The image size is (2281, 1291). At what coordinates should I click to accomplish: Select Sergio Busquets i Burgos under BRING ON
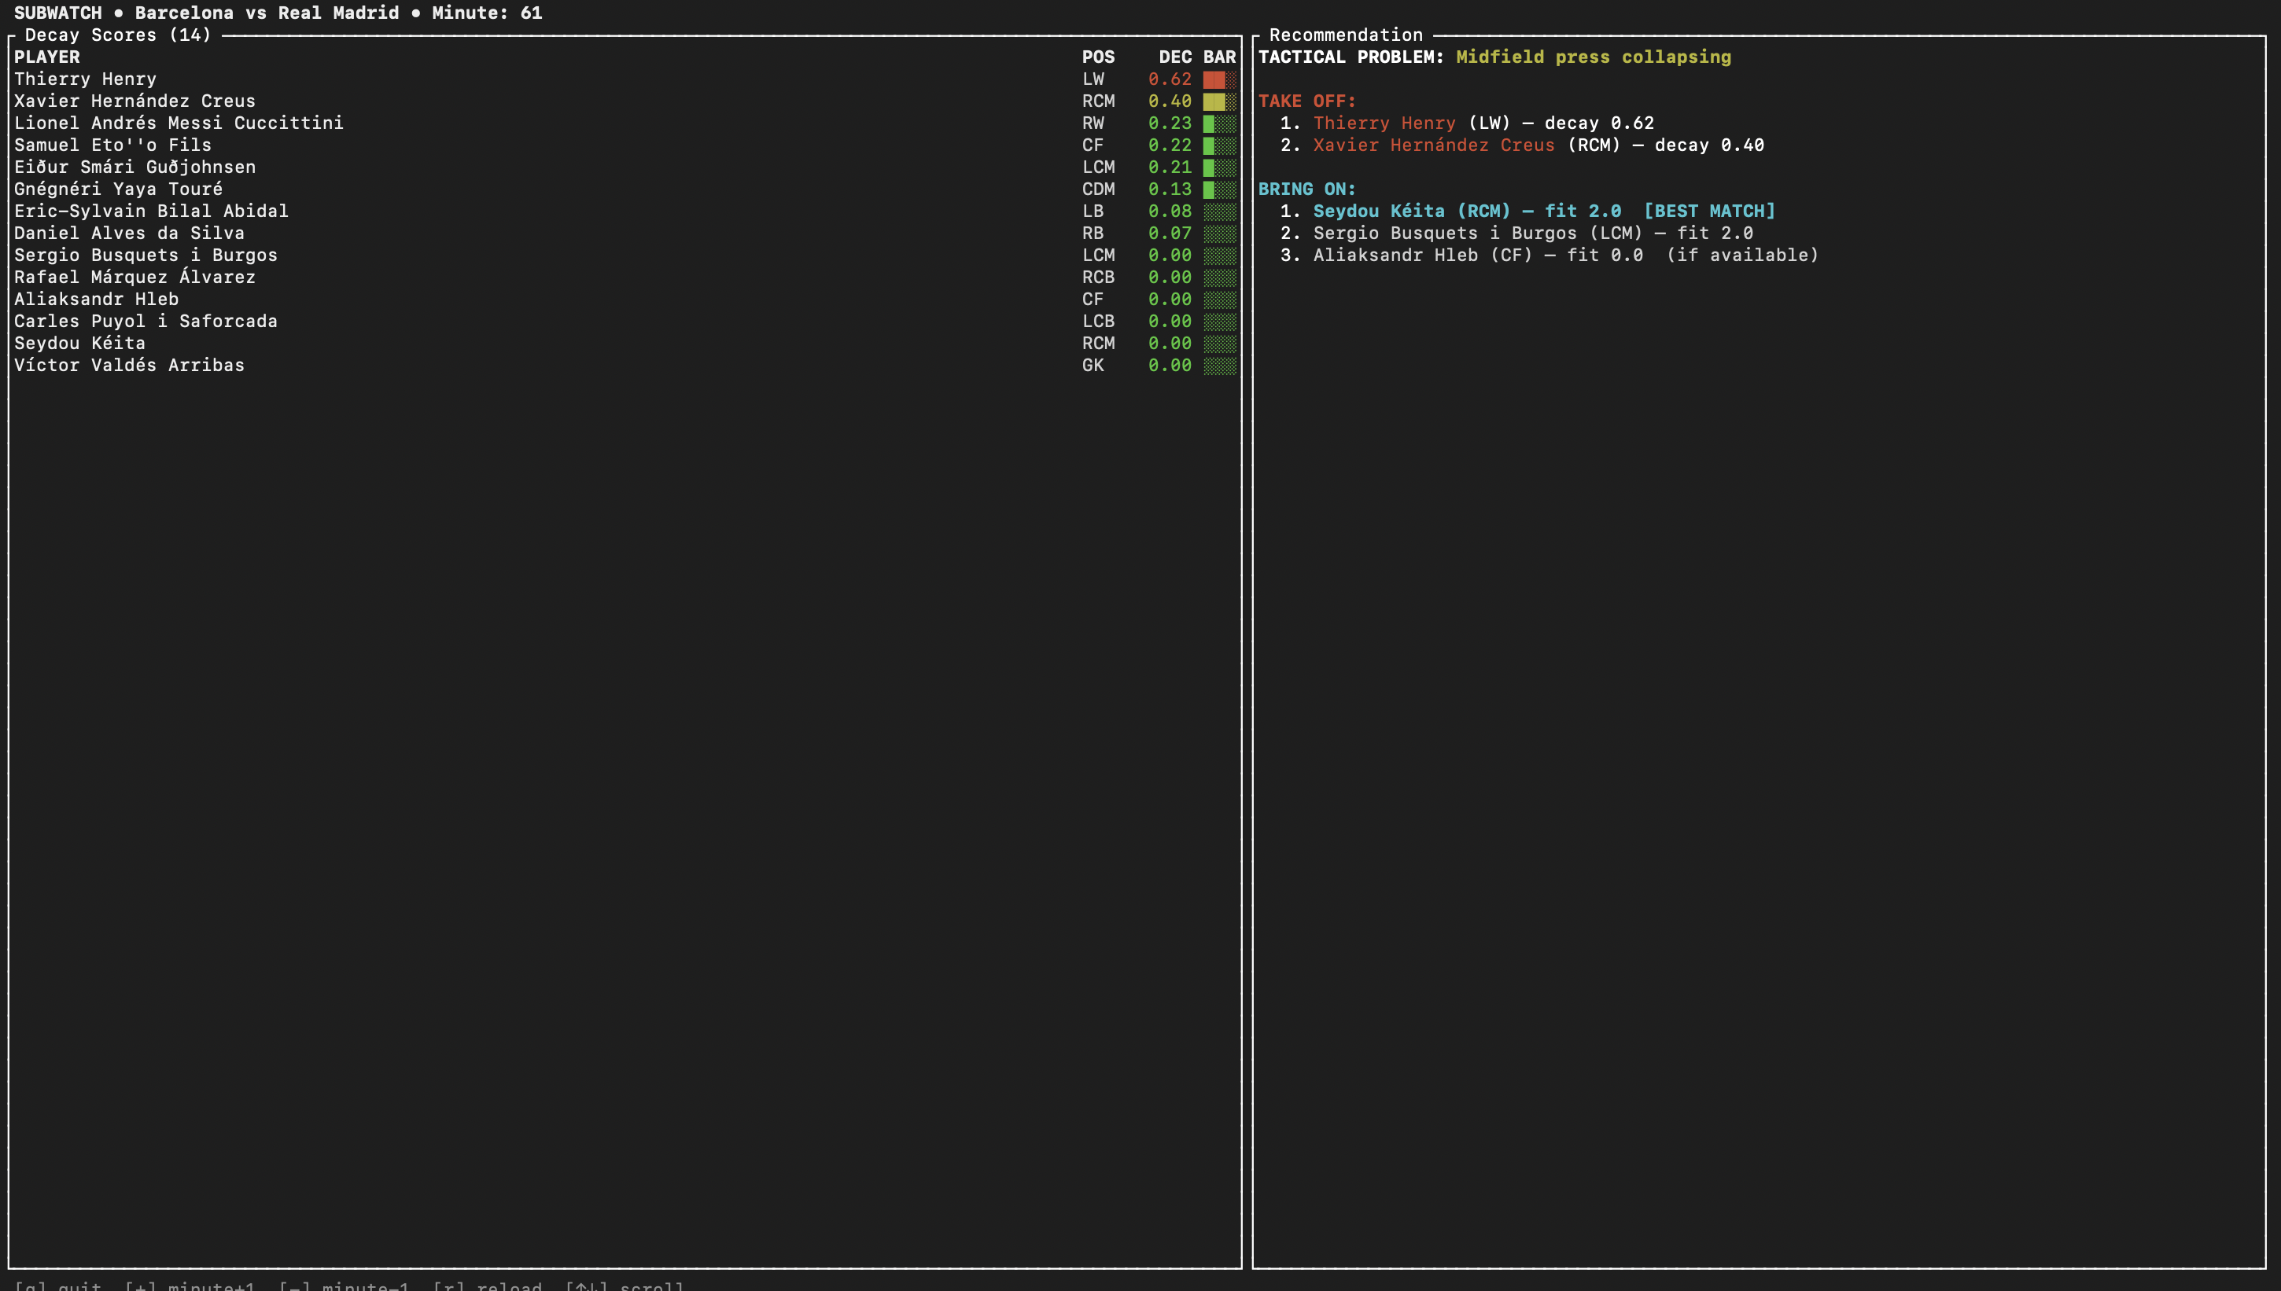[1445, 234]
